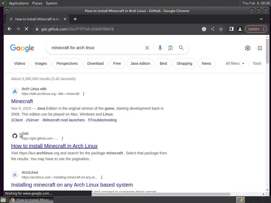Stop page loading with the X button
The image size is (271, 203).
26,29
